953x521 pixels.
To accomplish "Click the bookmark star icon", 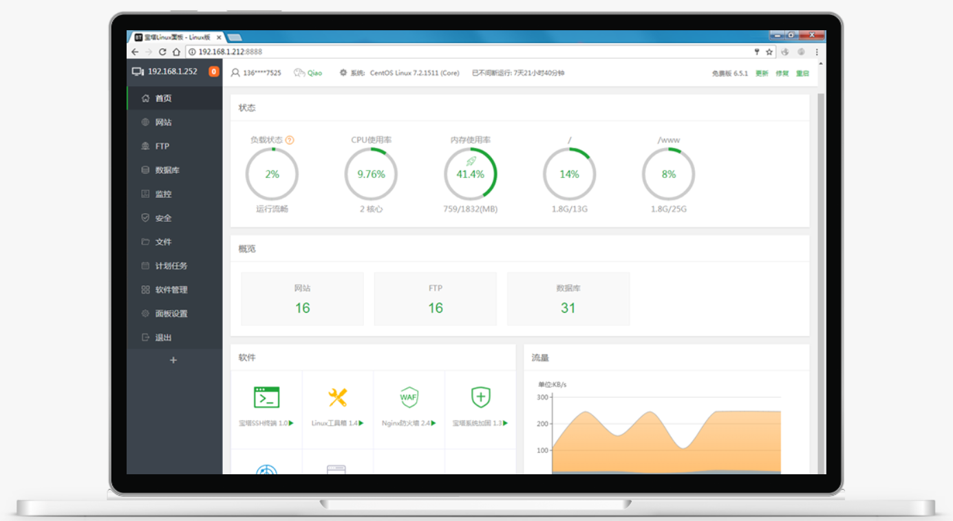I will pyautogui.click(x=769, y=52).
